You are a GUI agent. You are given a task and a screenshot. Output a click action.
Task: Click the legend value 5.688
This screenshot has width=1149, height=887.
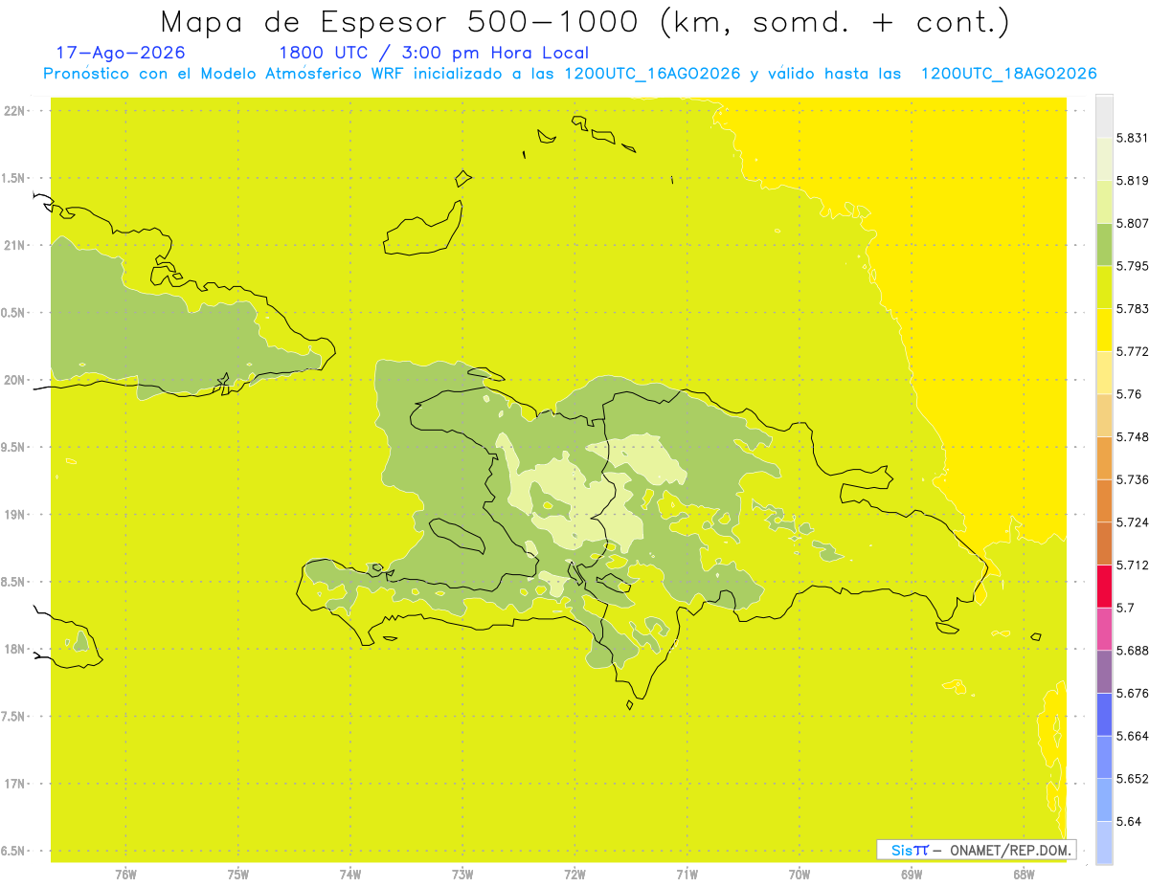[x=1132, y=650]
